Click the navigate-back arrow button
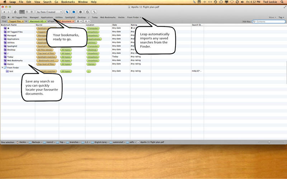The height and width of the screenshot is (179, 287). (5, 12)
